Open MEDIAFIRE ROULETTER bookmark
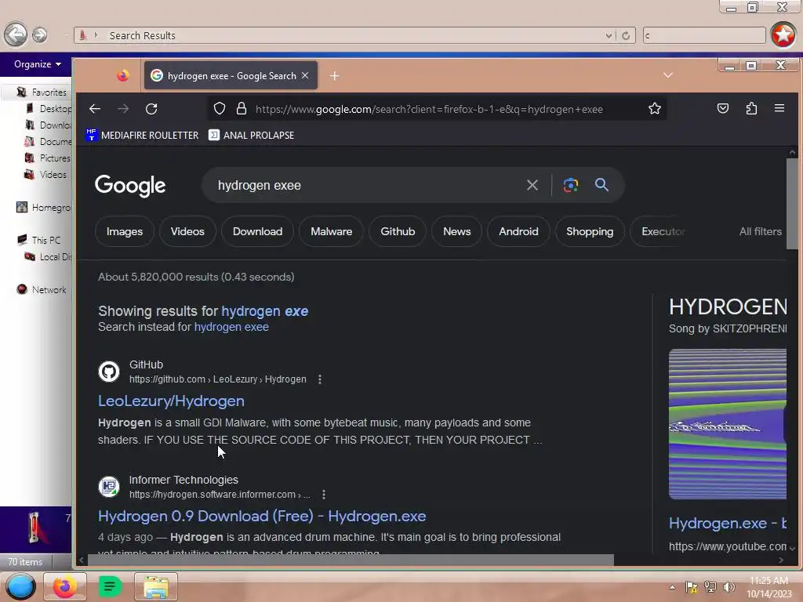Viewport: 803px width, 602px height. coord(142,135)
